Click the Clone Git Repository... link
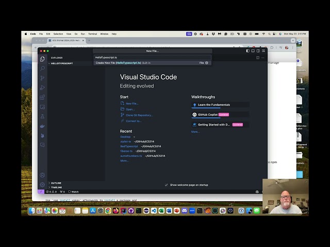Screen dimensions: 330x247 [139, 115]
